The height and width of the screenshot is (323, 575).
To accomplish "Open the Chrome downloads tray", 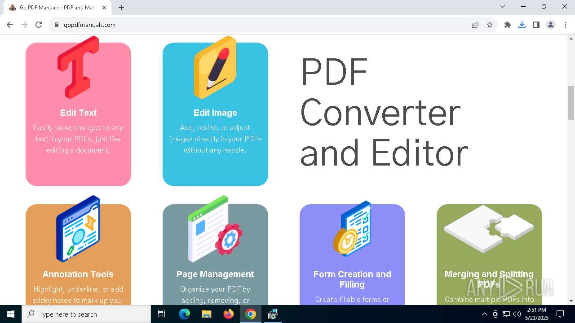I will point(522,25).
